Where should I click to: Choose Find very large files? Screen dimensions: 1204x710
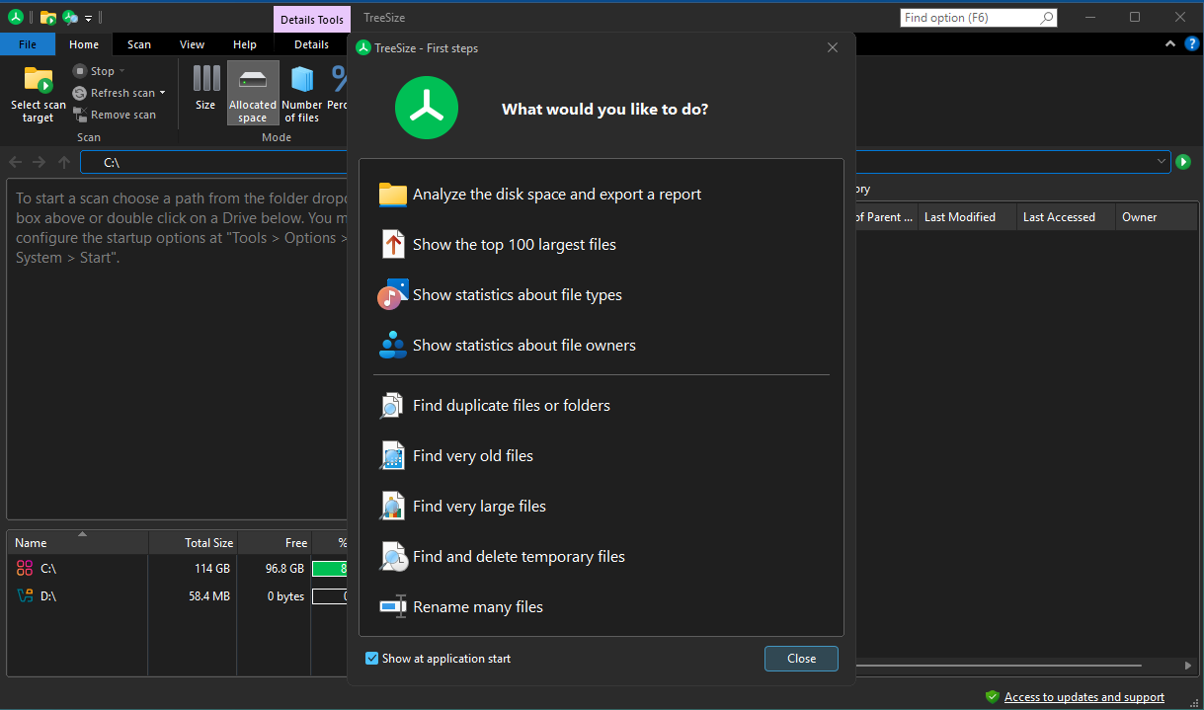coord(601,506)
